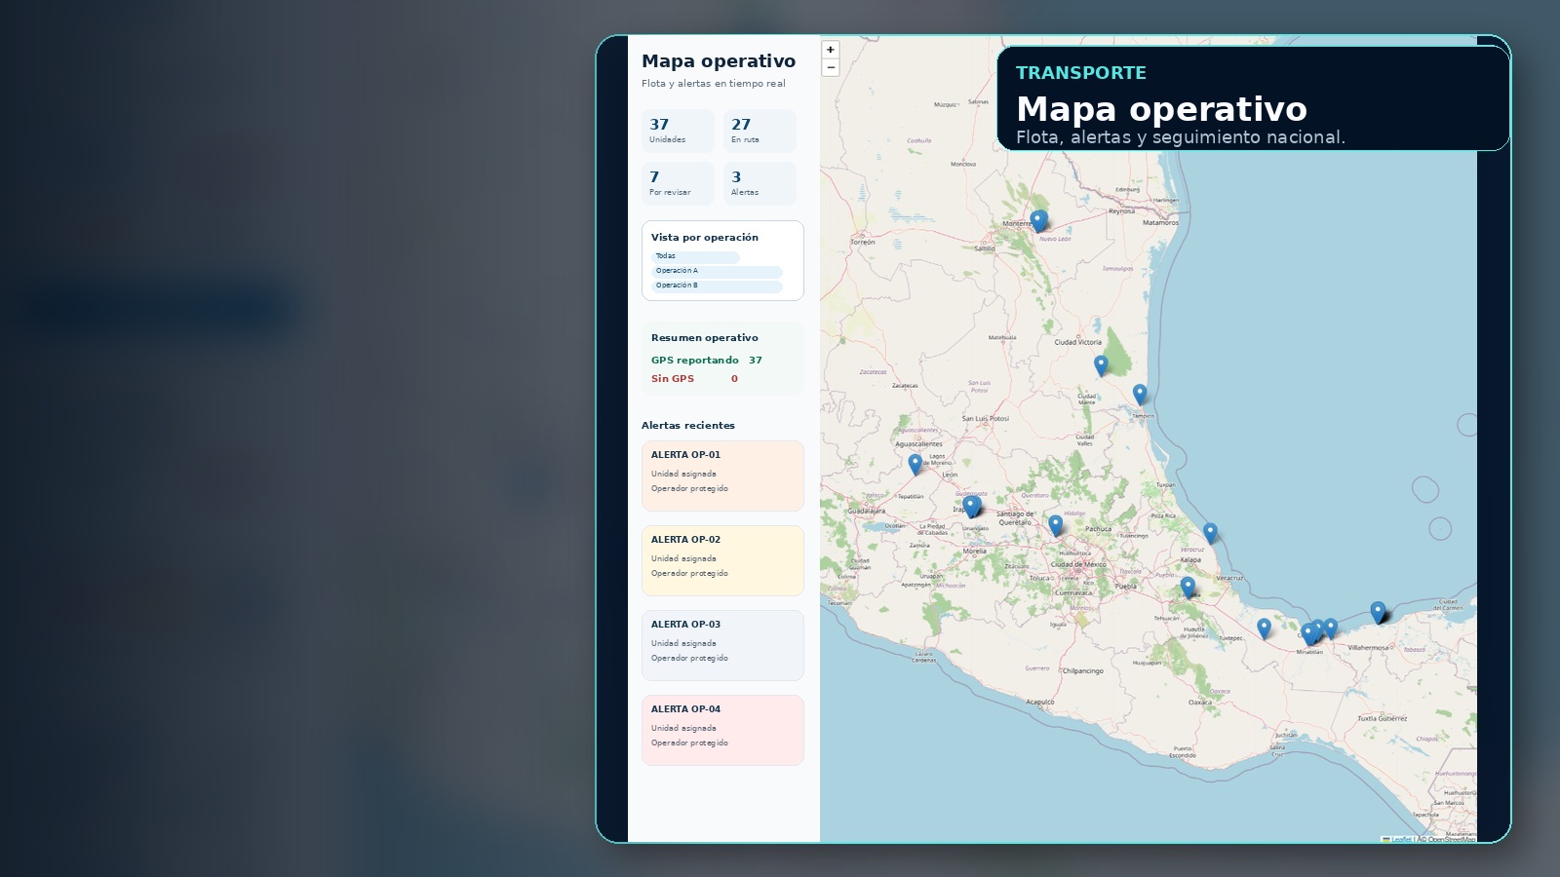Open the ALERTA OP-03 card
This screenshot has width=1560, height=877.
(722, 645)
